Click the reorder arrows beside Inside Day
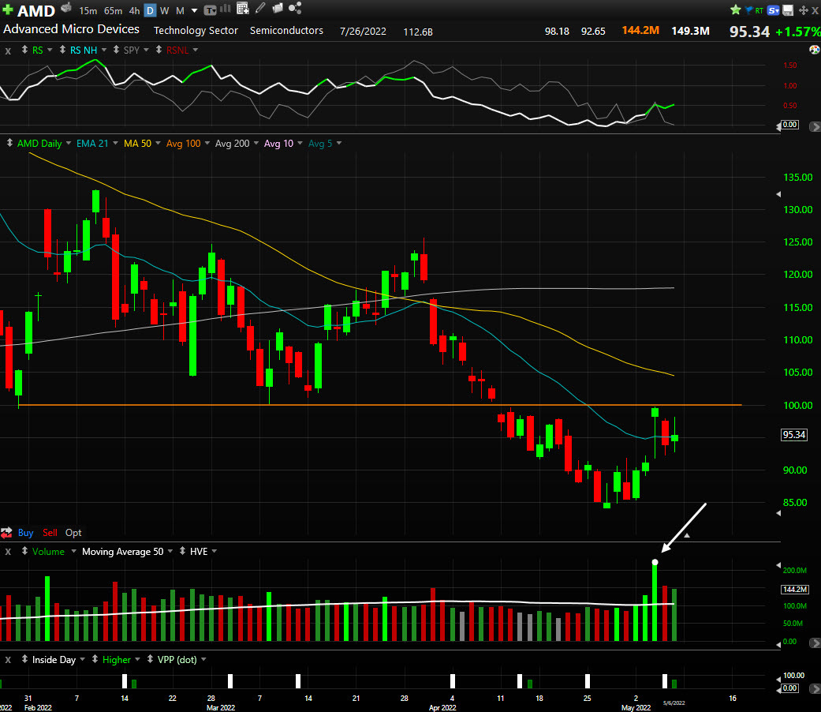 24,660
